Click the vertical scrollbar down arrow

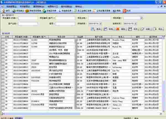[164, 112]
